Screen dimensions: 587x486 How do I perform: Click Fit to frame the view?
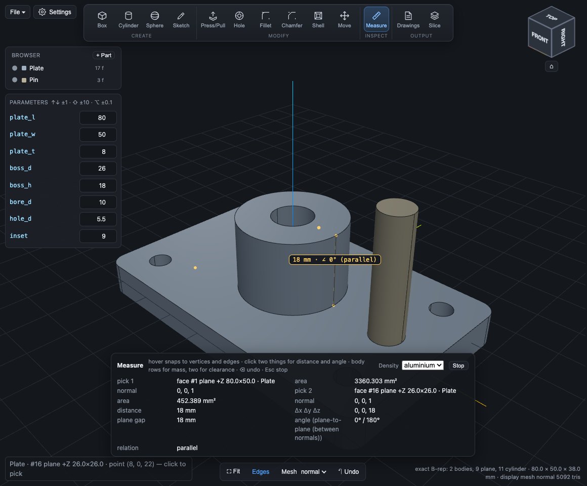tap(233, 471)
